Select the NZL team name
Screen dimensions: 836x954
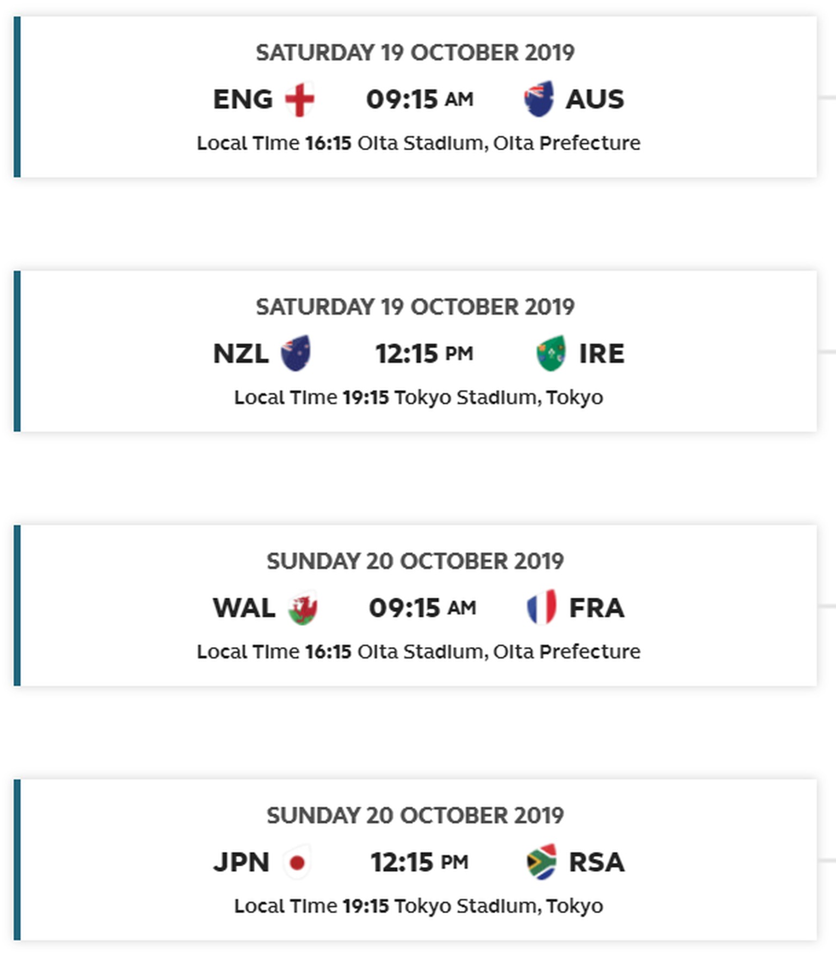click(241, 353)
